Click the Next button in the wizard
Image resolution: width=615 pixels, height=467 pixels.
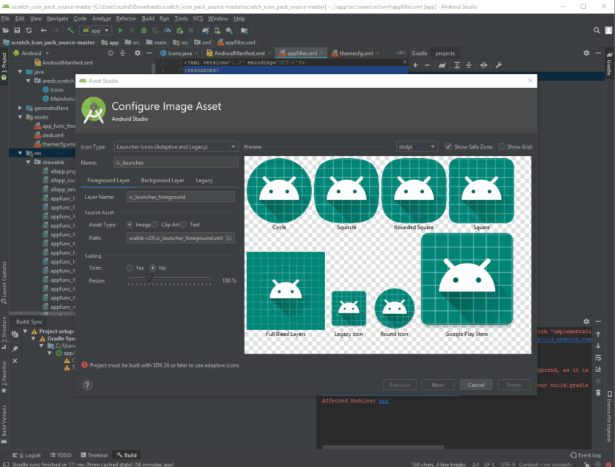pyautogui.click(x=438, y=384)
